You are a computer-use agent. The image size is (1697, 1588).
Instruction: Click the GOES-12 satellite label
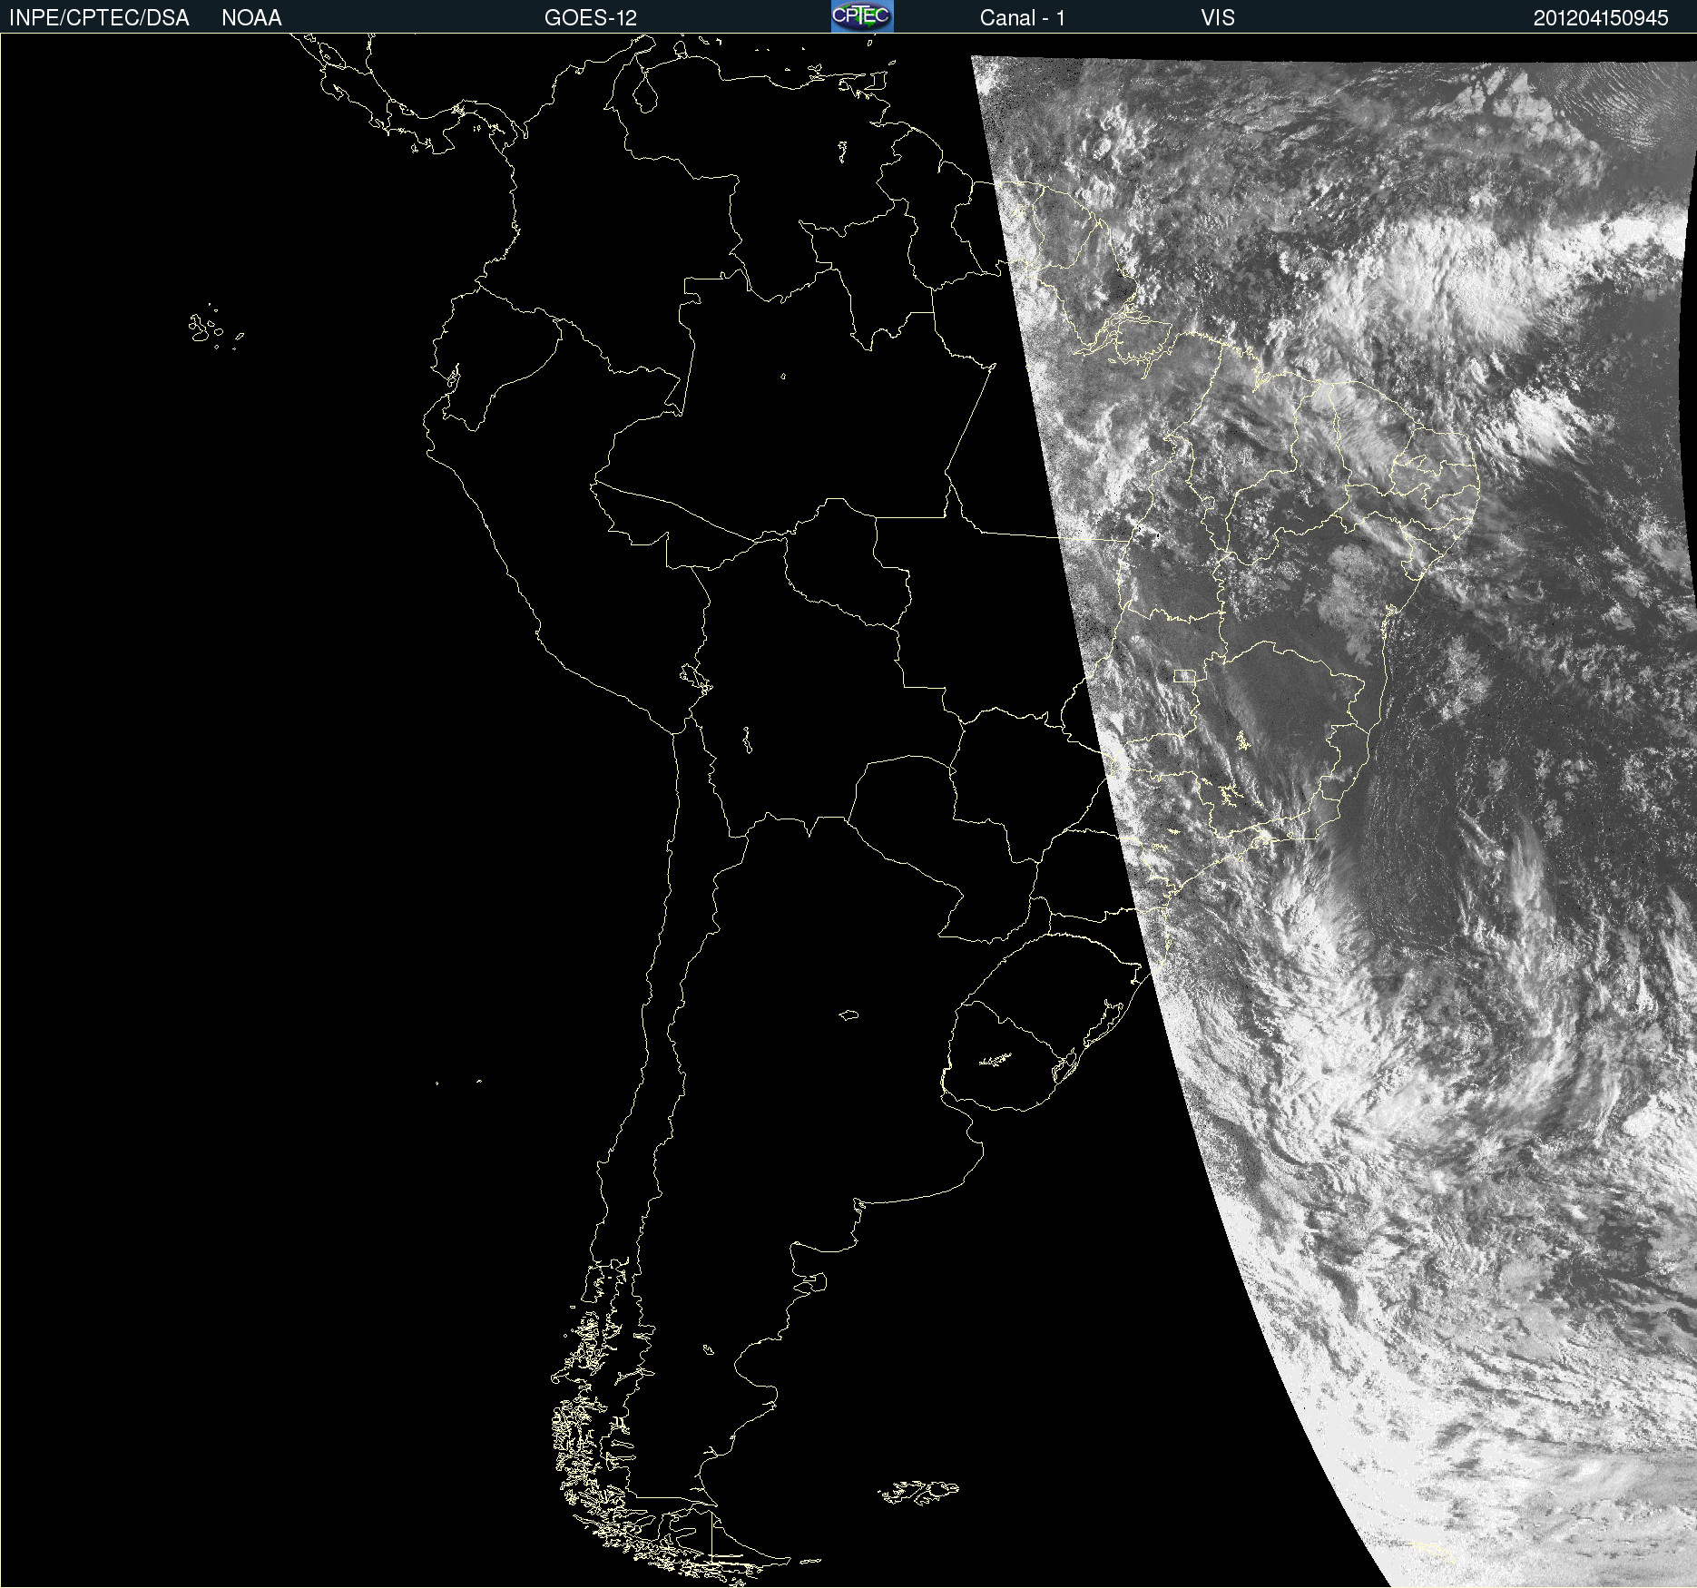(591, 18)
